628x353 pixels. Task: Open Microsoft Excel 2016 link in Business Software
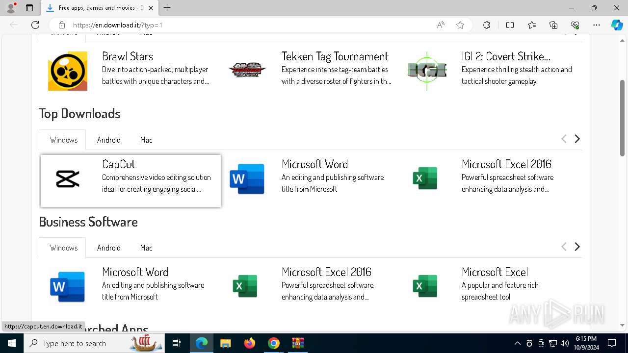[x=326, y=272]
